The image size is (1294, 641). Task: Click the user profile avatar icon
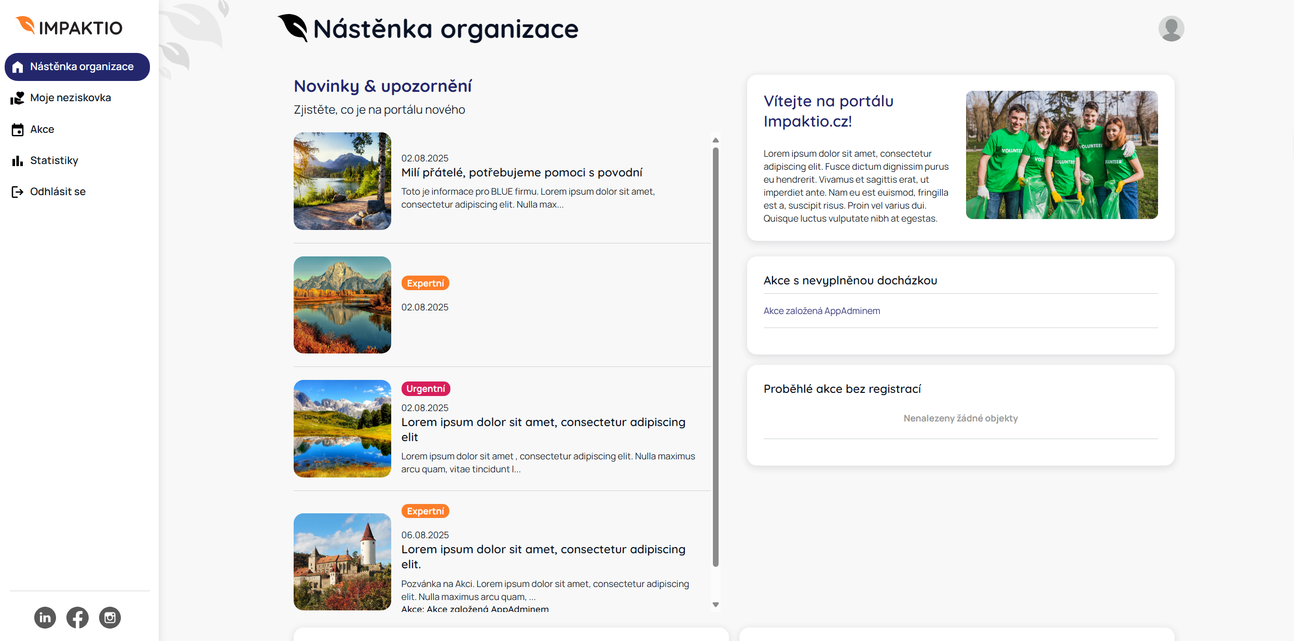coord(1171,29)
